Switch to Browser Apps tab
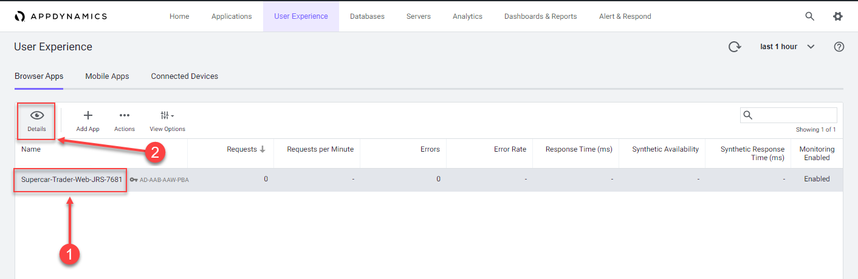 pos(39,76)
